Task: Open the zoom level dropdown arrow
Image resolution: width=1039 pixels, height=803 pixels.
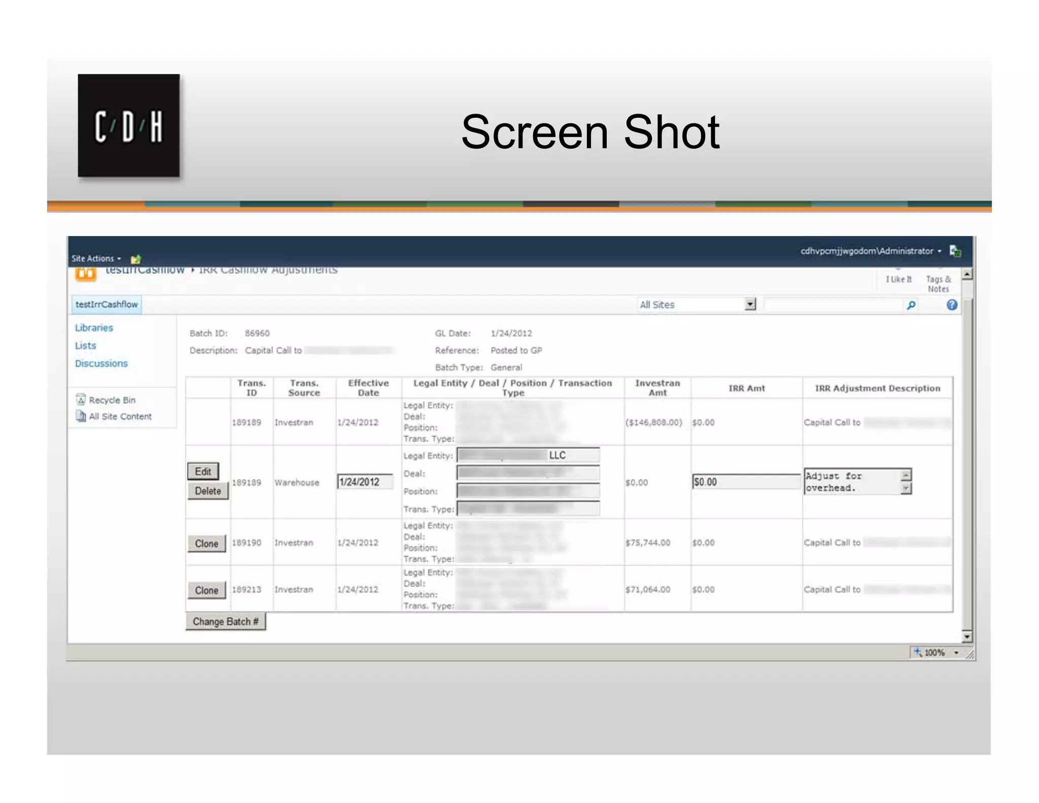Action: pyautogui.click(x=956, y=653)
